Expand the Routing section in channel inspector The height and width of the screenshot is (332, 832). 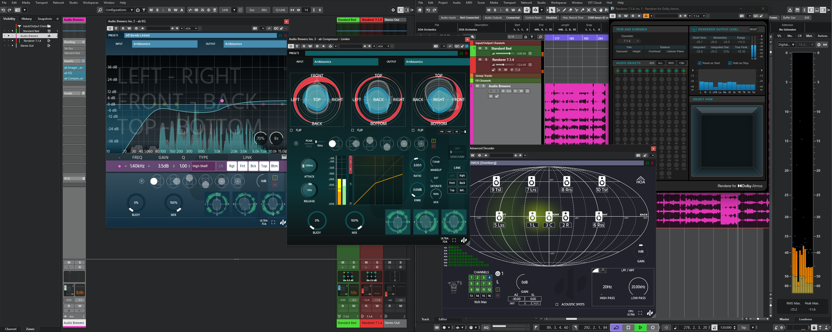coord(74,42)
